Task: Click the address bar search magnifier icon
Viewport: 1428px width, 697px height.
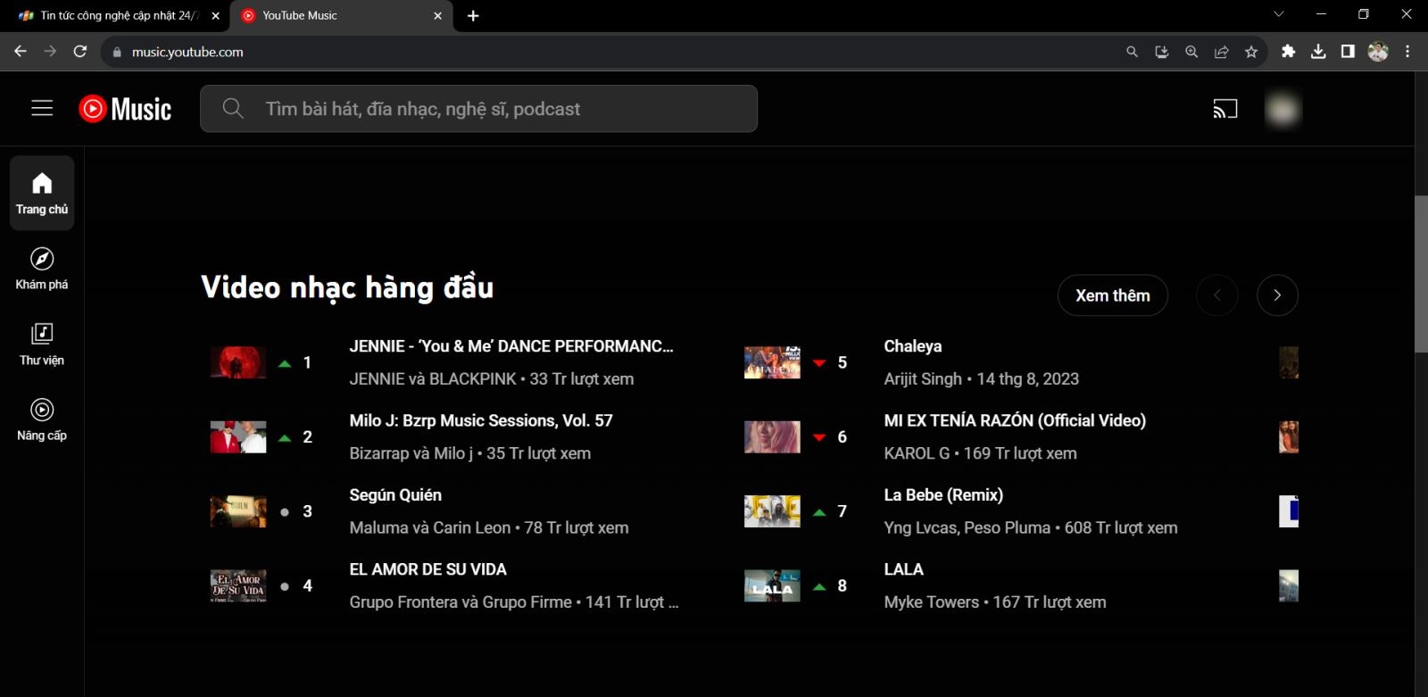Action: tap(1132, 52)
